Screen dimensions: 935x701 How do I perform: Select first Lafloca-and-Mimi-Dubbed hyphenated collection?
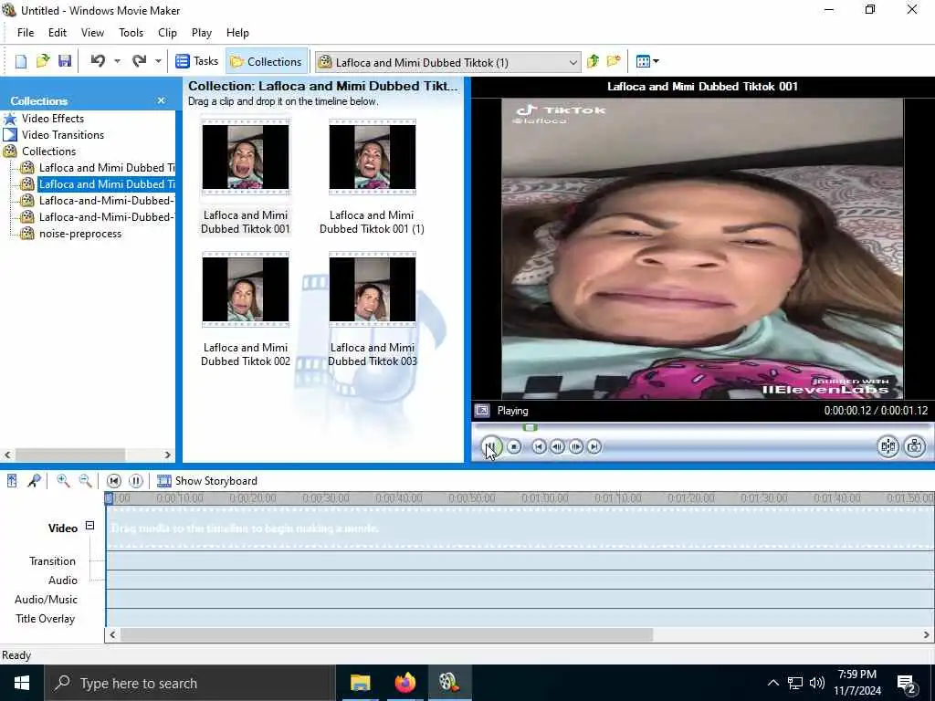coord(106,201)
